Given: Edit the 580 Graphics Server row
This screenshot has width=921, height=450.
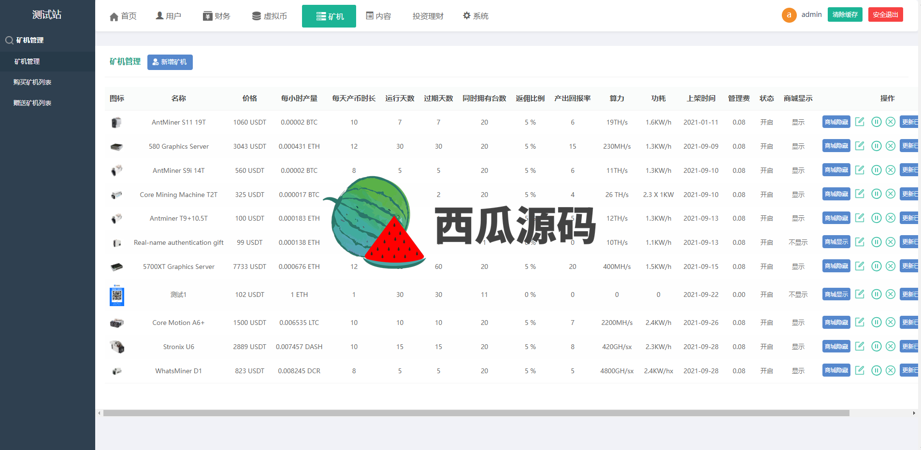Looking at the screenshot, I should [860, 146].
